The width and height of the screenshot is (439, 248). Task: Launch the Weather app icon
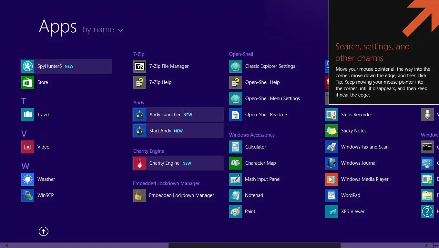[28, 179]
